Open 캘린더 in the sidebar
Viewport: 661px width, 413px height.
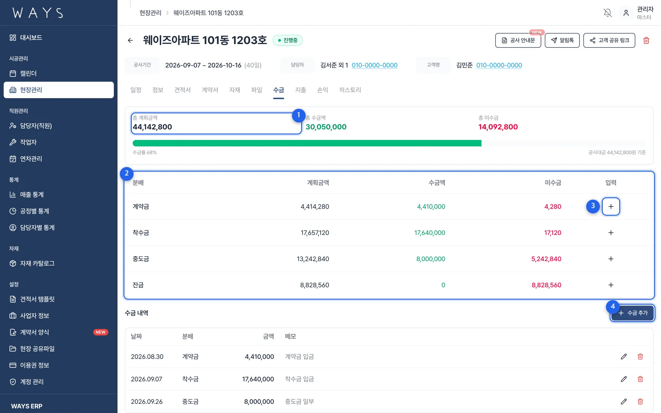click(59, 73)
